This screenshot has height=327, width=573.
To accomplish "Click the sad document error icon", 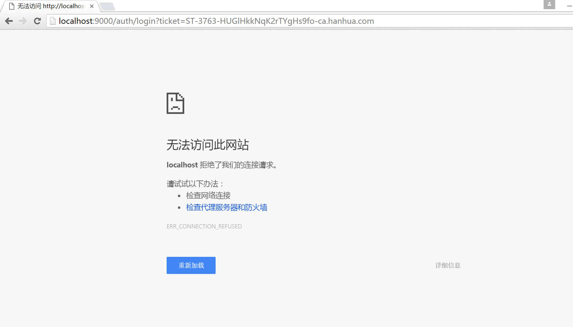I will click(175, 103).
